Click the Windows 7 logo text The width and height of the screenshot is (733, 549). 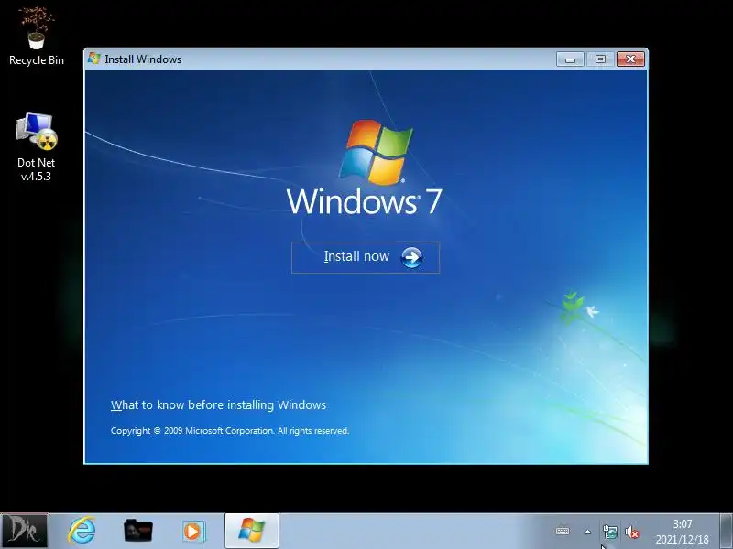pos(364,201)
